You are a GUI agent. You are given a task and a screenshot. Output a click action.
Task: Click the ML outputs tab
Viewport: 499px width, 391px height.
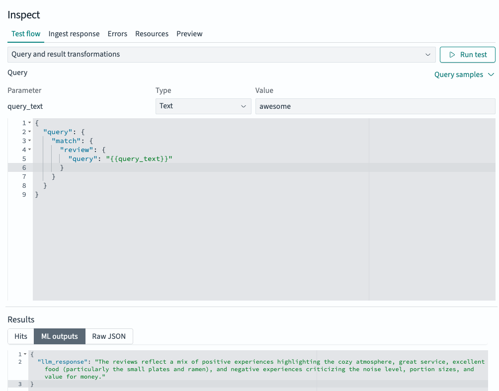(59, 336)
